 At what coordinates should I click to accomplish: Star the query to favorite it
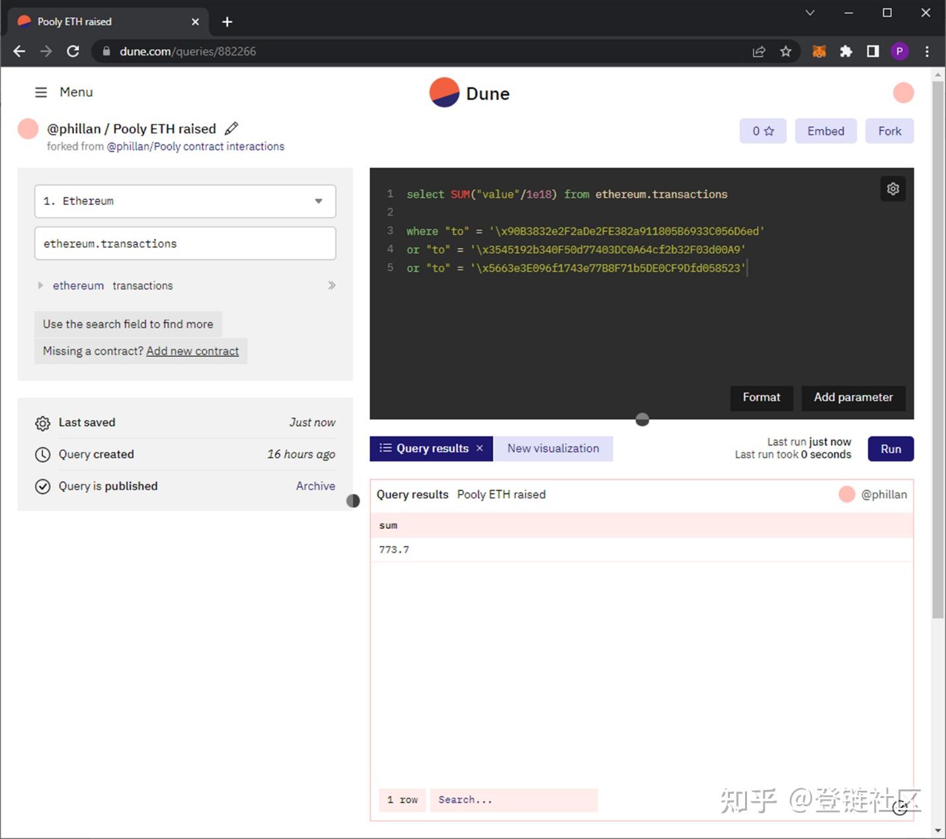point(762,131)
